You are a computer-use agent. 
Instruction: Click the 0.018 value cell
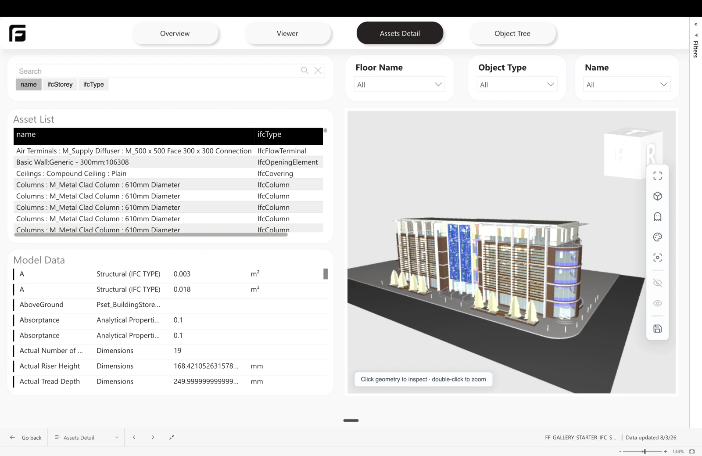click(x=182, y=289)
